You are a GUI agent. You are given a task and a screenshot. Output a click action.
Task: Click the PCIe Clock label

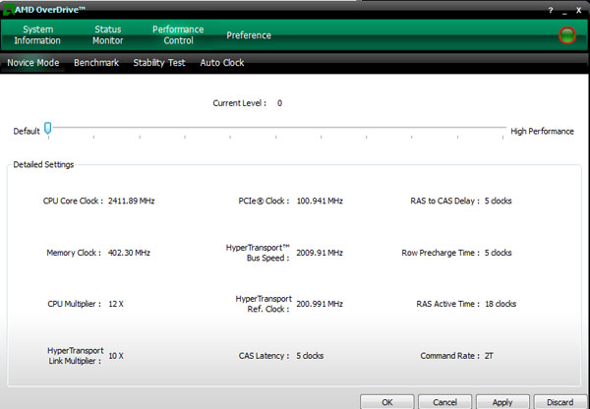(x=264, y=201)
